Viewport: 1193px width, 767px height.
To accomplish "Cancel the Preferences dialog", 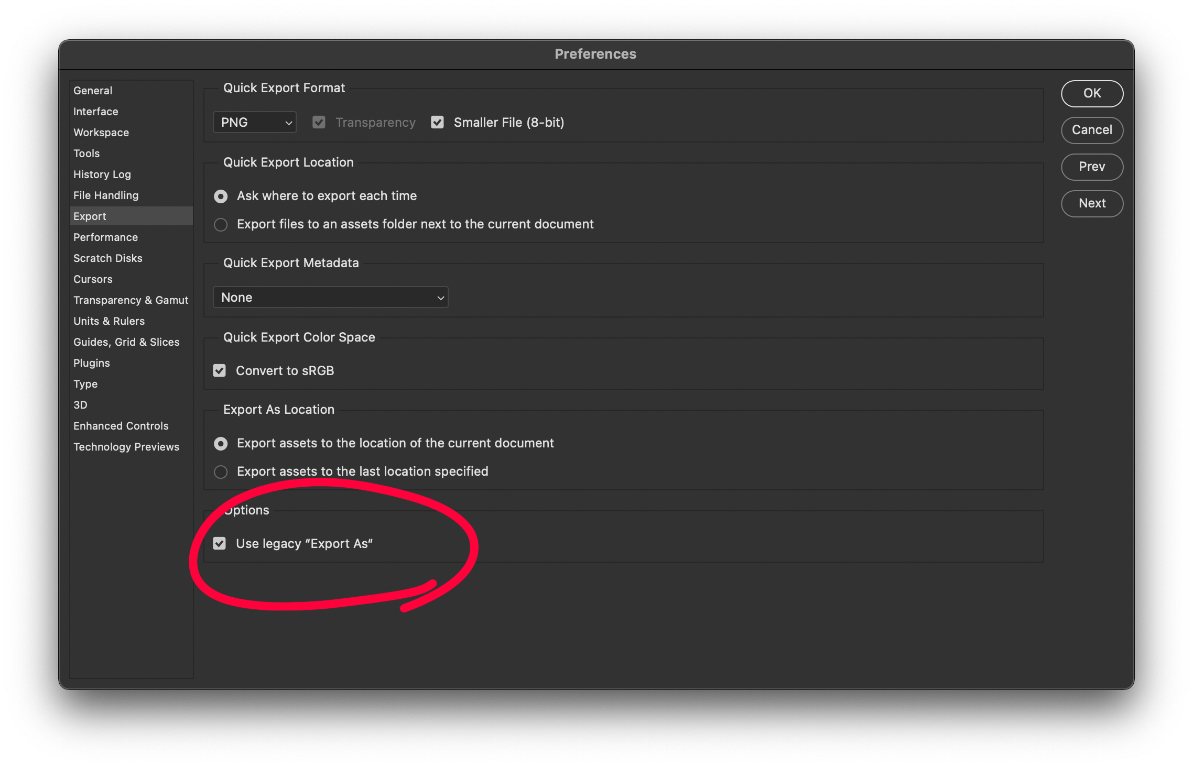I will 1092,130.
